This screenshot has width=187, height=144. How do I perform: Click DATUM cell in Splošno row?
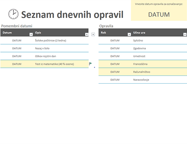(115, 40)
